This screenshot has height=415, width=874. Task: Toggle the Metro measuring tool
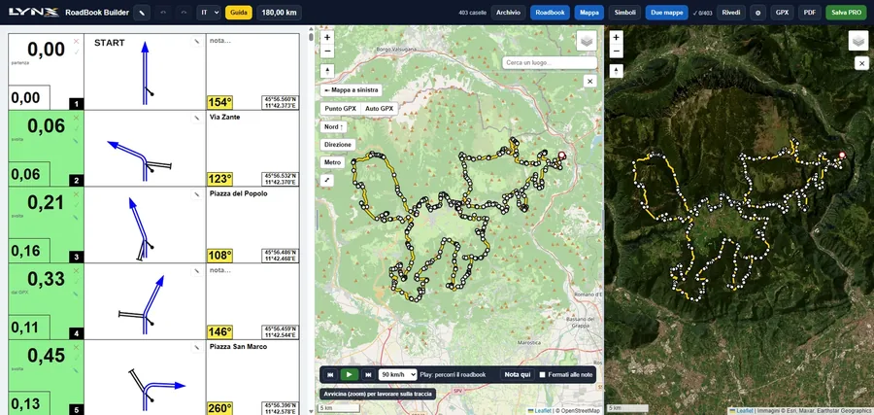[332, 162]
